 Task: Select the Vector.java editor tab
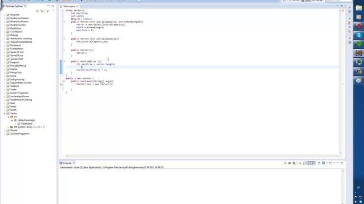point(69,6)
